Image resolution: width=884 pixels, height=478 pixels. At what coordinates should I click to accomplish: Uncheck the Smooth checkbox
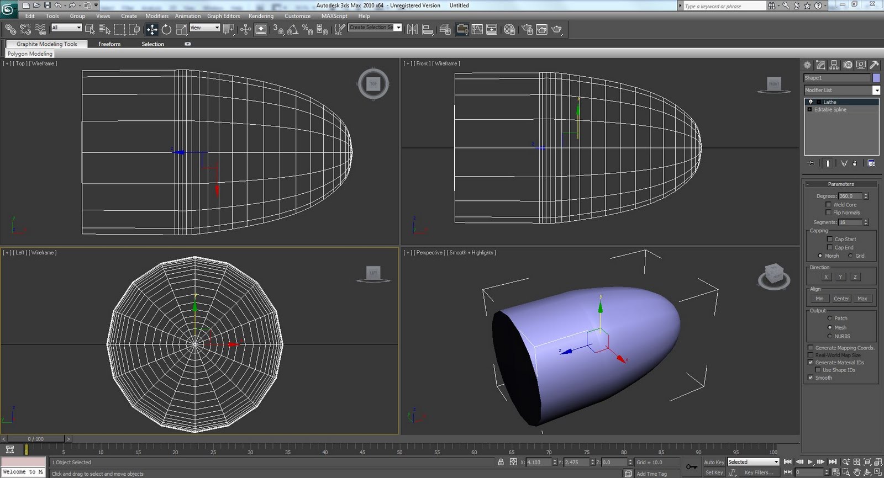tap(811, 378)
